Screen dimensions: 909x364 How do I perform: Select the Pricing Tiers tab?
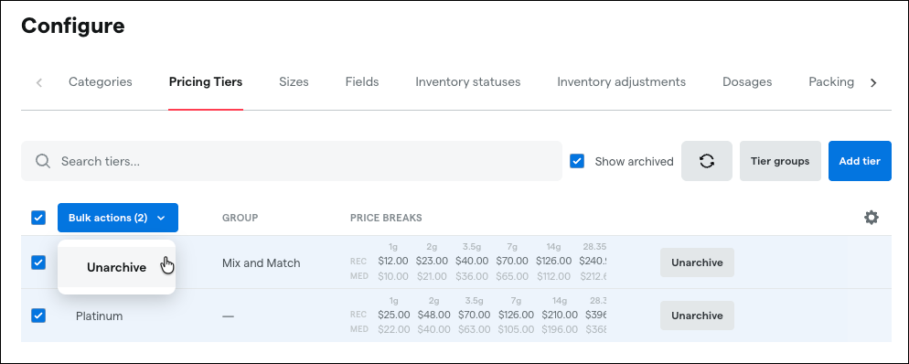(x=206, y=81)
